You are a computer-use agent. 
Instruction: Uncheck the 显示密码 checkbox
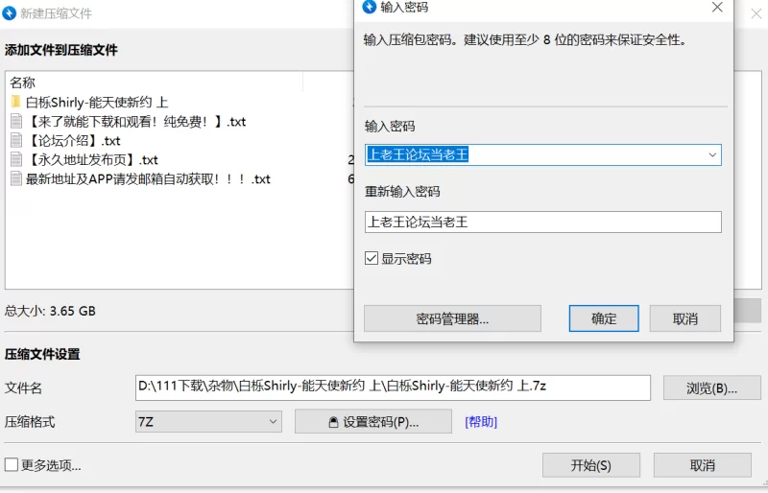tap(372, 258)
